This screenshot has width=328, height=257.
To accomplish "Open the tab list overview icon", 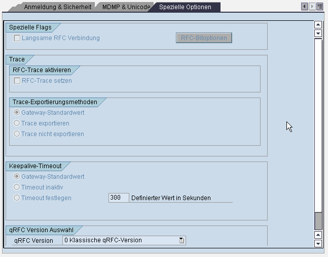I will coord(319,7).
